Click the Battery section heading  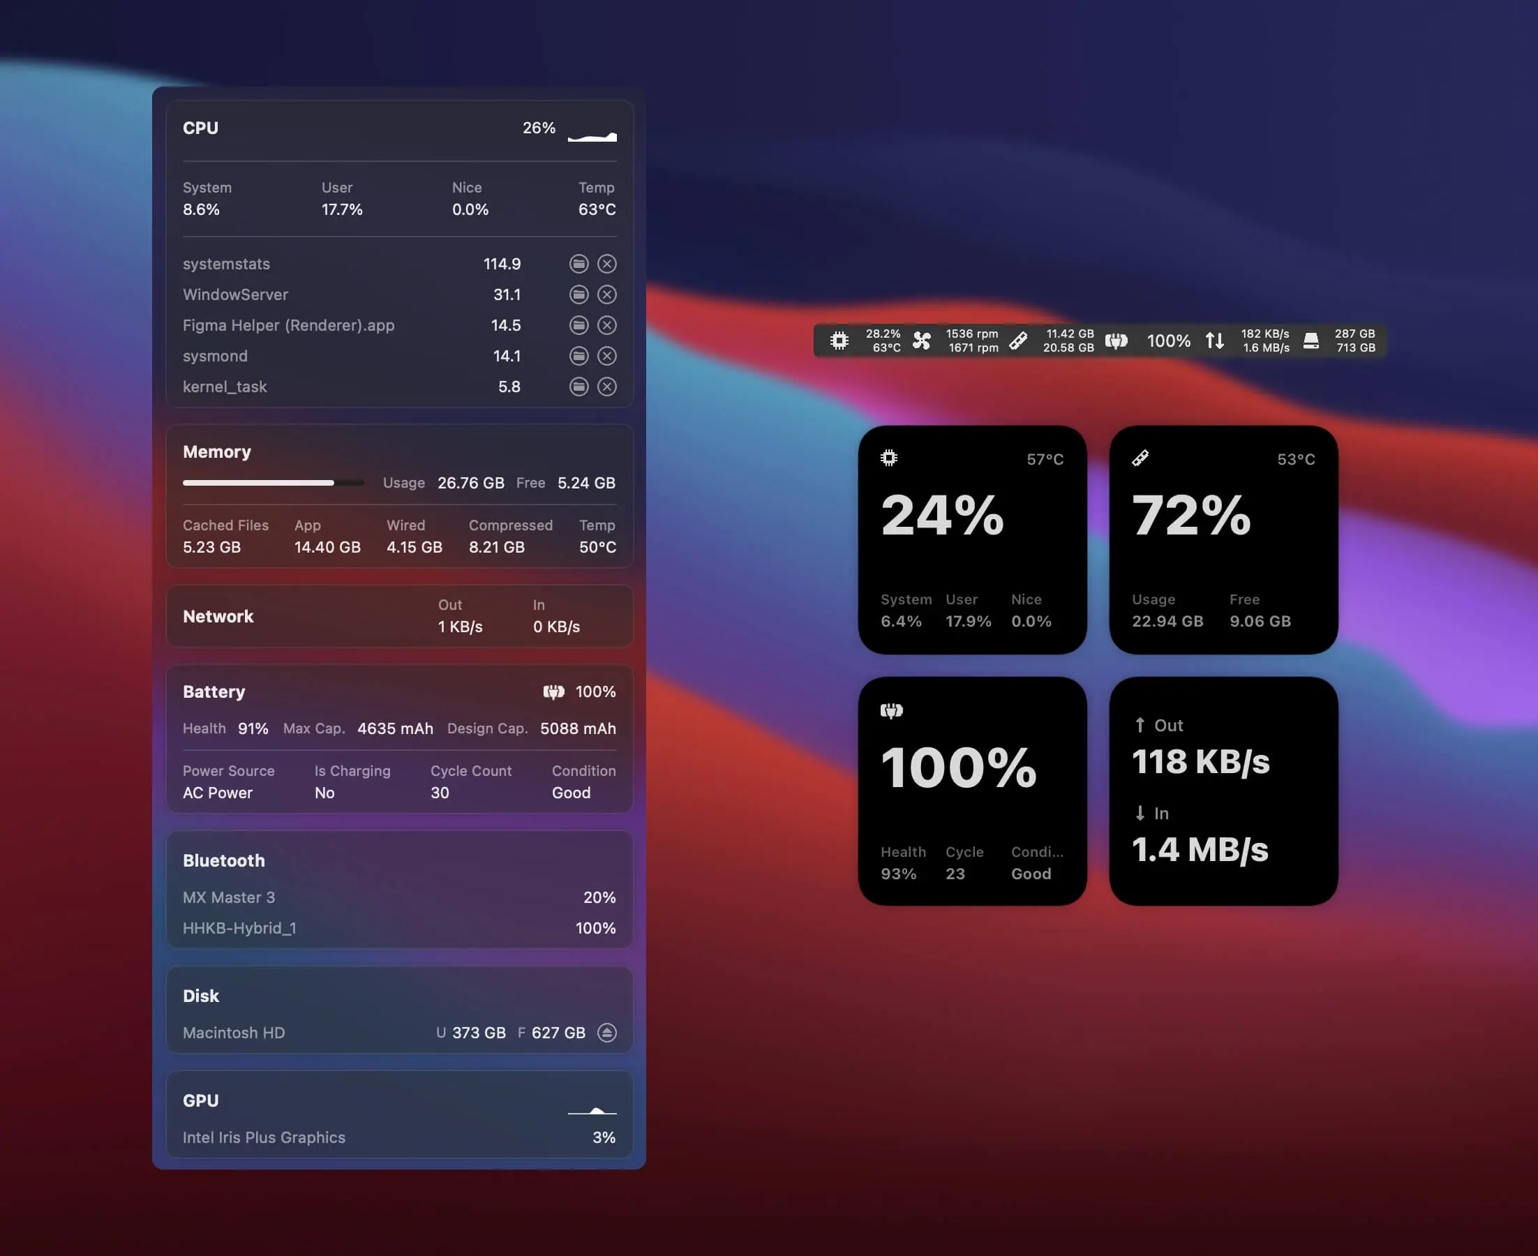(x=214, y=691)
